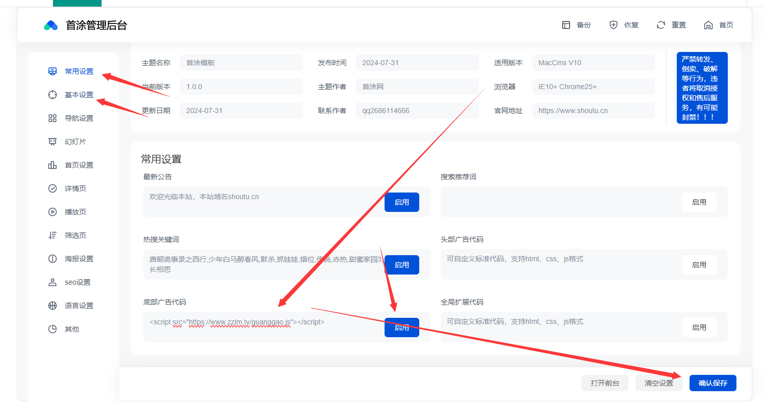The width and height of the screenshot is (764, 409).
Task: Focus the 官网地址 field
Action: point(594,111)
